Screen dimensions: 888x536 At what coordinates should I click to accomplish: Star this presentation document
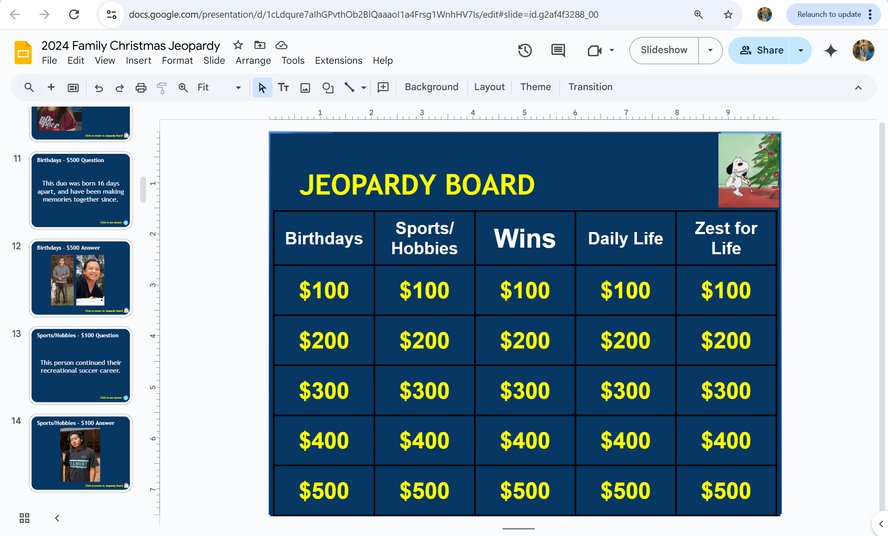[238, 45]
